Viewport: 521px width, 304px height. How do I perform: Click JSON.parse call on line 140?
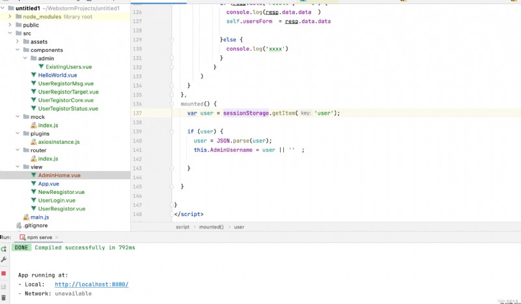244,141
